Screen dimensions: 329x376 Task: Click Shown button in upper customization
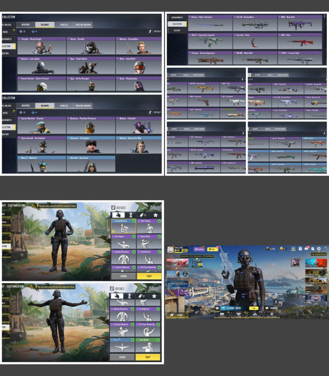coord(123,276)
